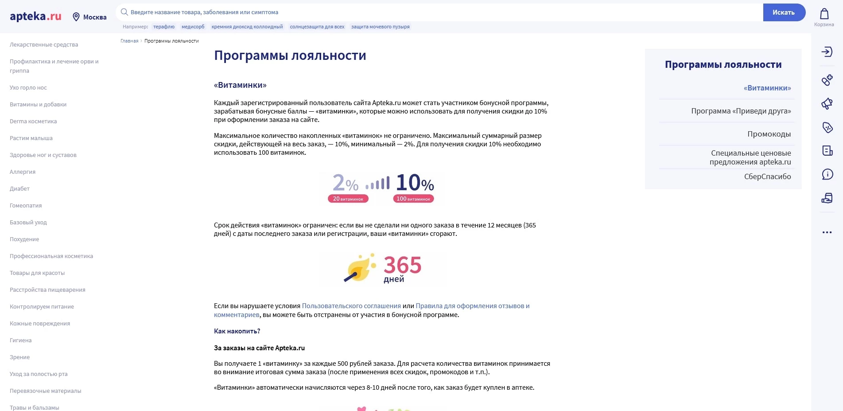Open the Москва city selector

tap(93, 17)
